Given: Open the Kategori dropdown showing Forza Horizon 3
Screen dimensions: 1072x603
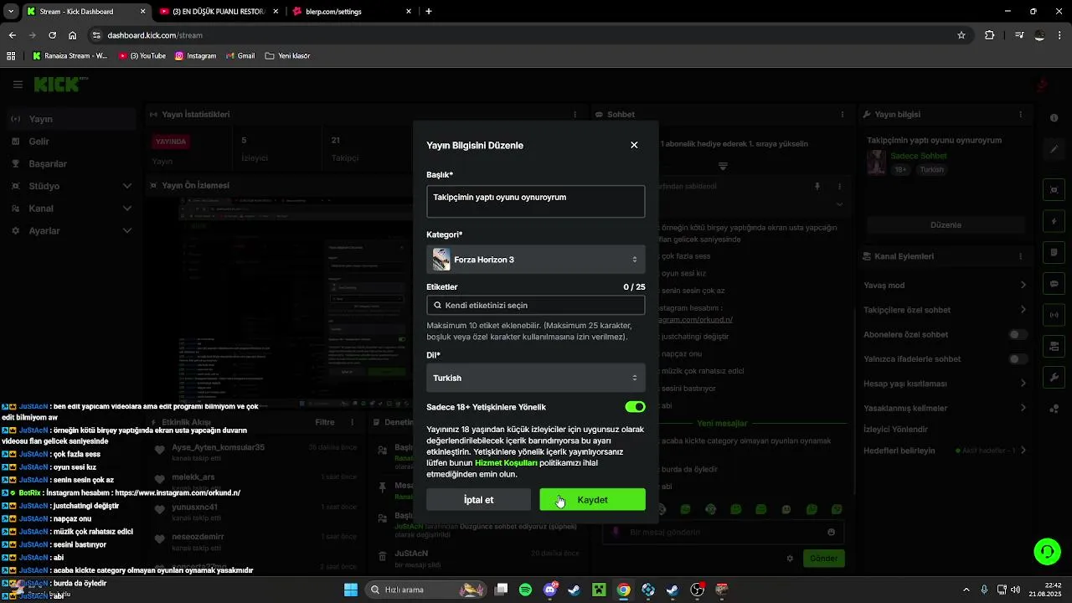Looking at the screenshot, I should click(536, 260).
